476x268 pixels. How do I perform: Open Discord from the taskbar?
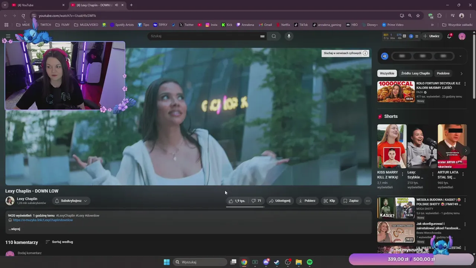point(266,262)
